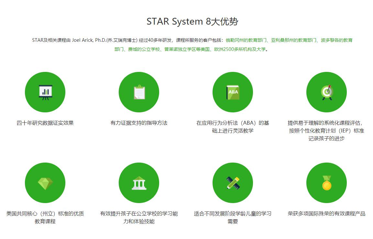Click the target with arrow icon
Screen dimensions: 373x239
click(327, 92)
